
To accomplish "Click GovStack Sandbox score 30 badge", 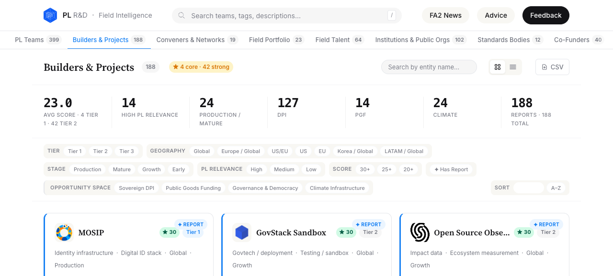I will pos(346,232).
